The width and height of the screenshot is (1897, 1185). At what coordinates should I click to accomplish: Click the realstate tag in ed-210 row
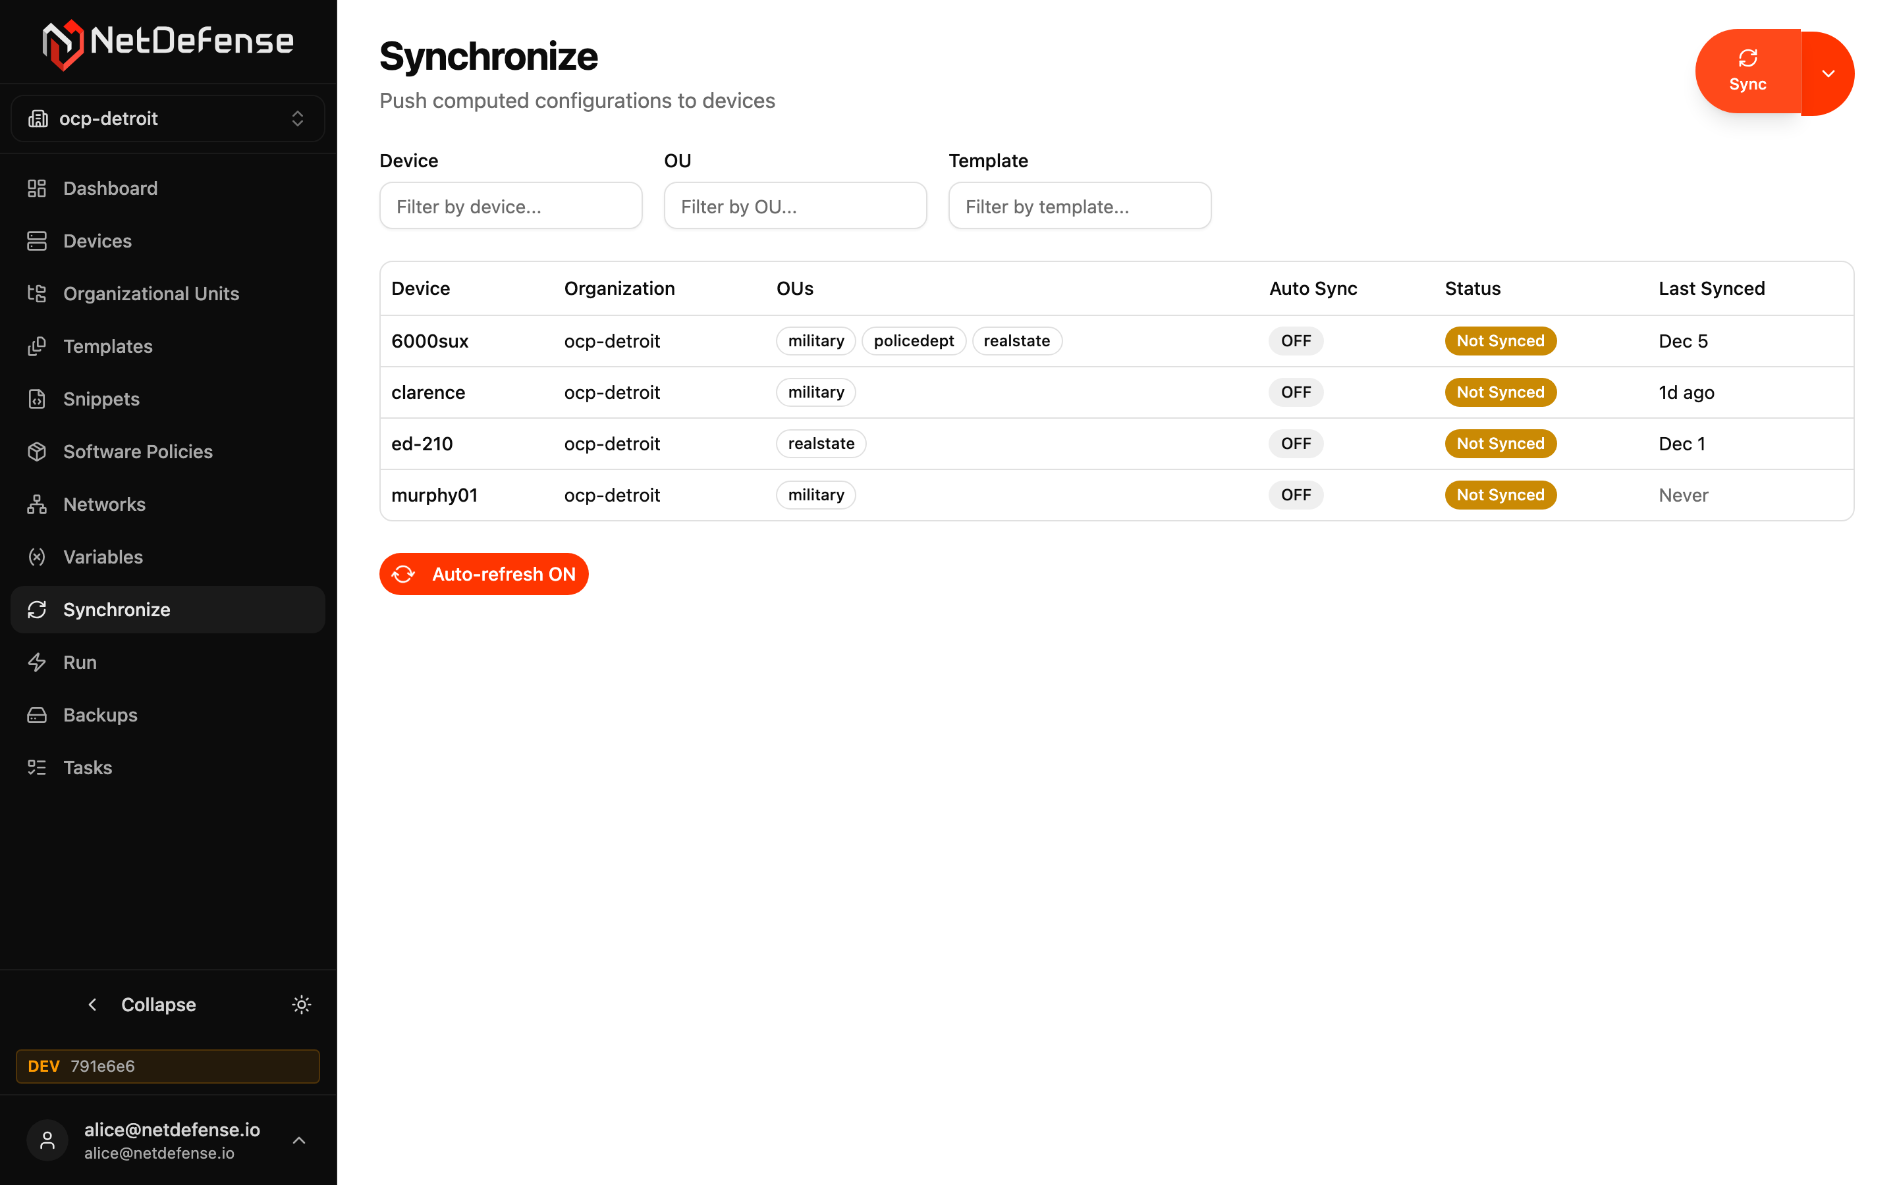click(821, 444)
